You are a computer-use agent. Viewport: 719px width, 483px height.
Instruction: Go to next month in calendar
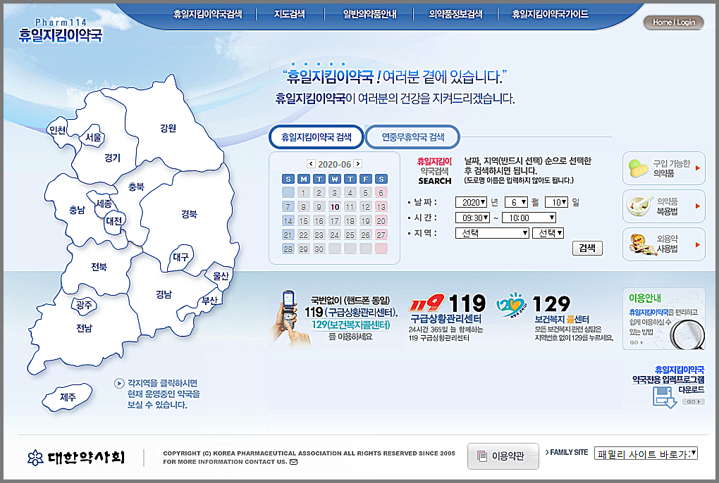point(357,163)
